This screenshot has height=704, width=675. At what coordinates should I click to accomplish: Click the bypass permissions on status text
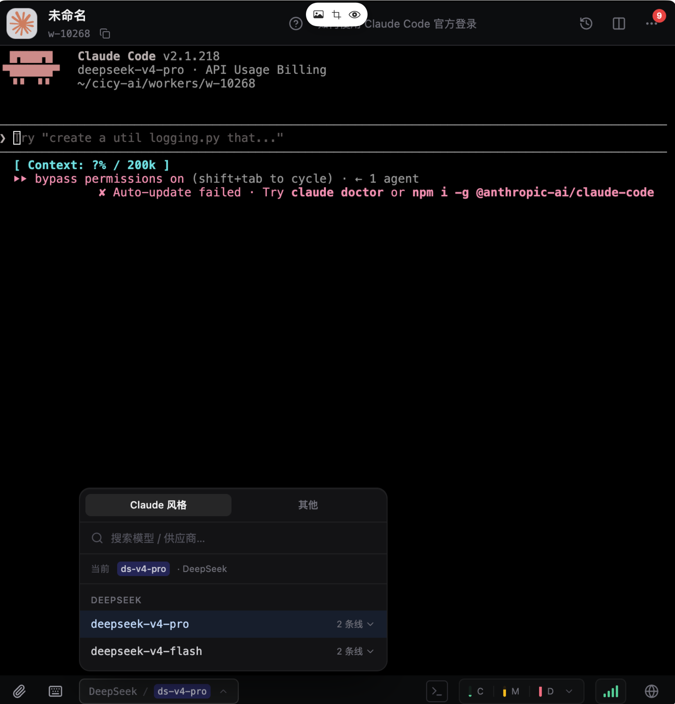tap(110, 179)
